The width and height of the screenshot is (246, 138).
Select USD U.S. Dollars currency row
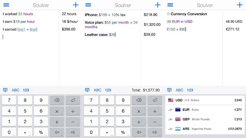[x=205, y=100]
